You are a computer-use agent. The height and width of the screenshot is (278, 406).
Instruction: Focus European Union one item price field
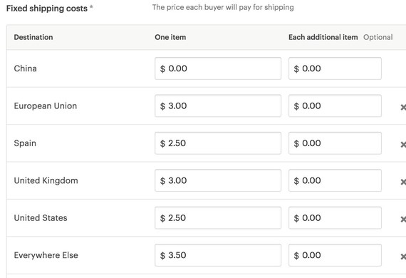tap(218, 105)
